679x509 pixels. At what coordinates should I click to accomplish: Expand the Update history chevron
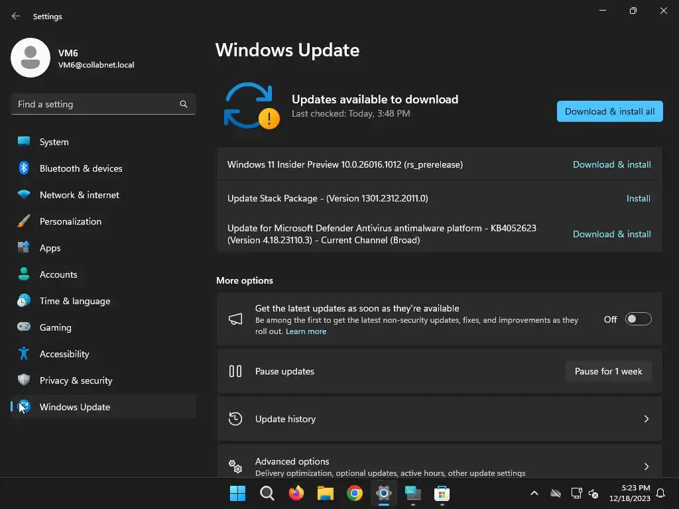[x=647, y=419]
